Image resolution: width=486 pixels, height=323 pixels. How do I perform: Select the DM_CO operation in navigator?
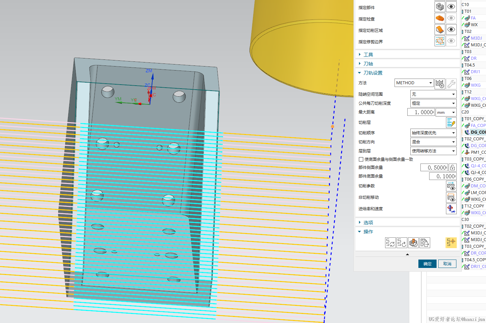coord(478,186)
